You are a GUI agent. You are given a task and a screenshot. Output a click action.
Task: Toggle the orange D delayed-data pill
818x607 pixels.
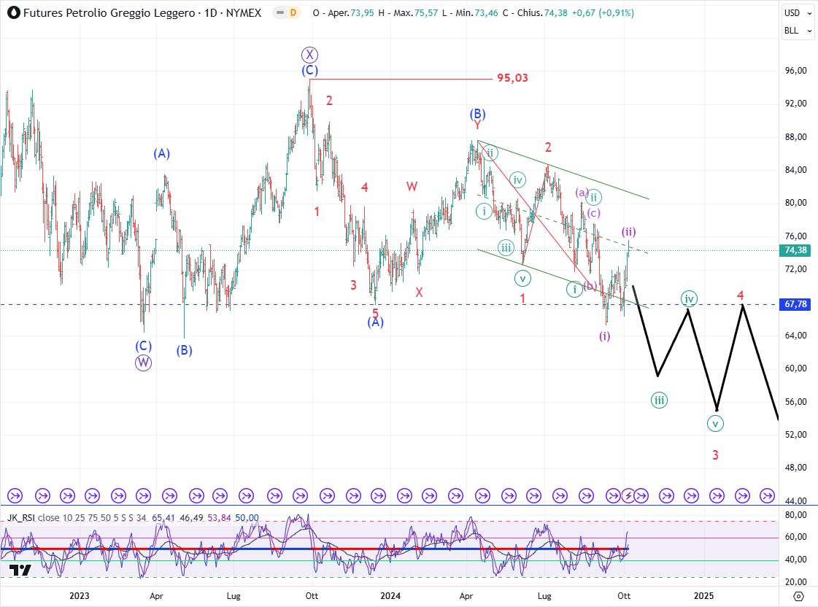[x=293, y=12]
